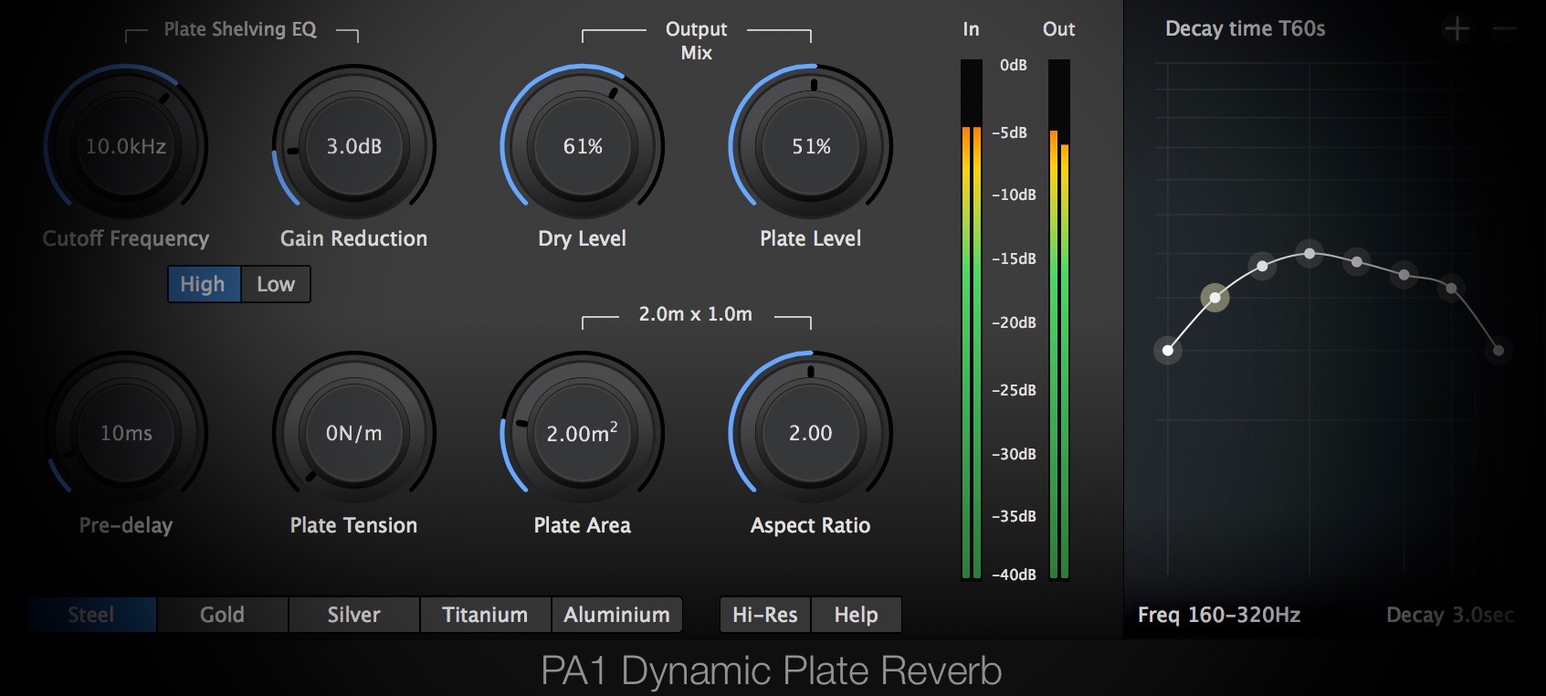Select the seventh decay curve point
The width and height of the screenshot is (1546, 696).
[x=1451, y=289]
